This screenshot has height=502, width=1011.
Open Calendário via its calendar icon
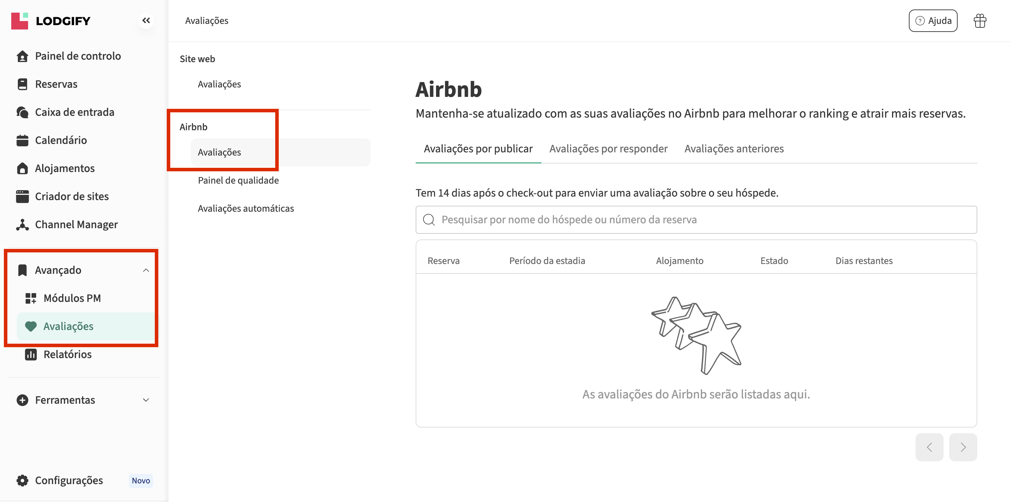tap(22, 140)
